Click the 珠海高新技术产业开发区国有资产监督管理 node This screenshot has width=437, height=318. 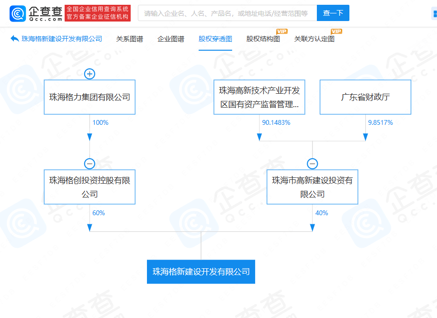click(259, 97)
